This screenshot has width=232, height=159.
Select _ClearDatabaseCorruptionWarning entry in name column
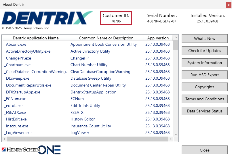36,72
